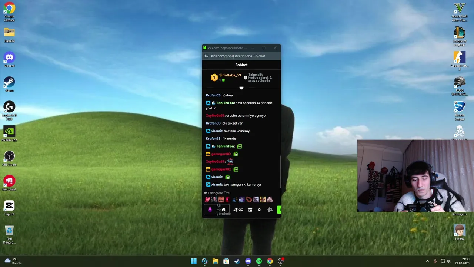Click Krofen53 username on '4k nerde' message

click(x=213, y=139)
